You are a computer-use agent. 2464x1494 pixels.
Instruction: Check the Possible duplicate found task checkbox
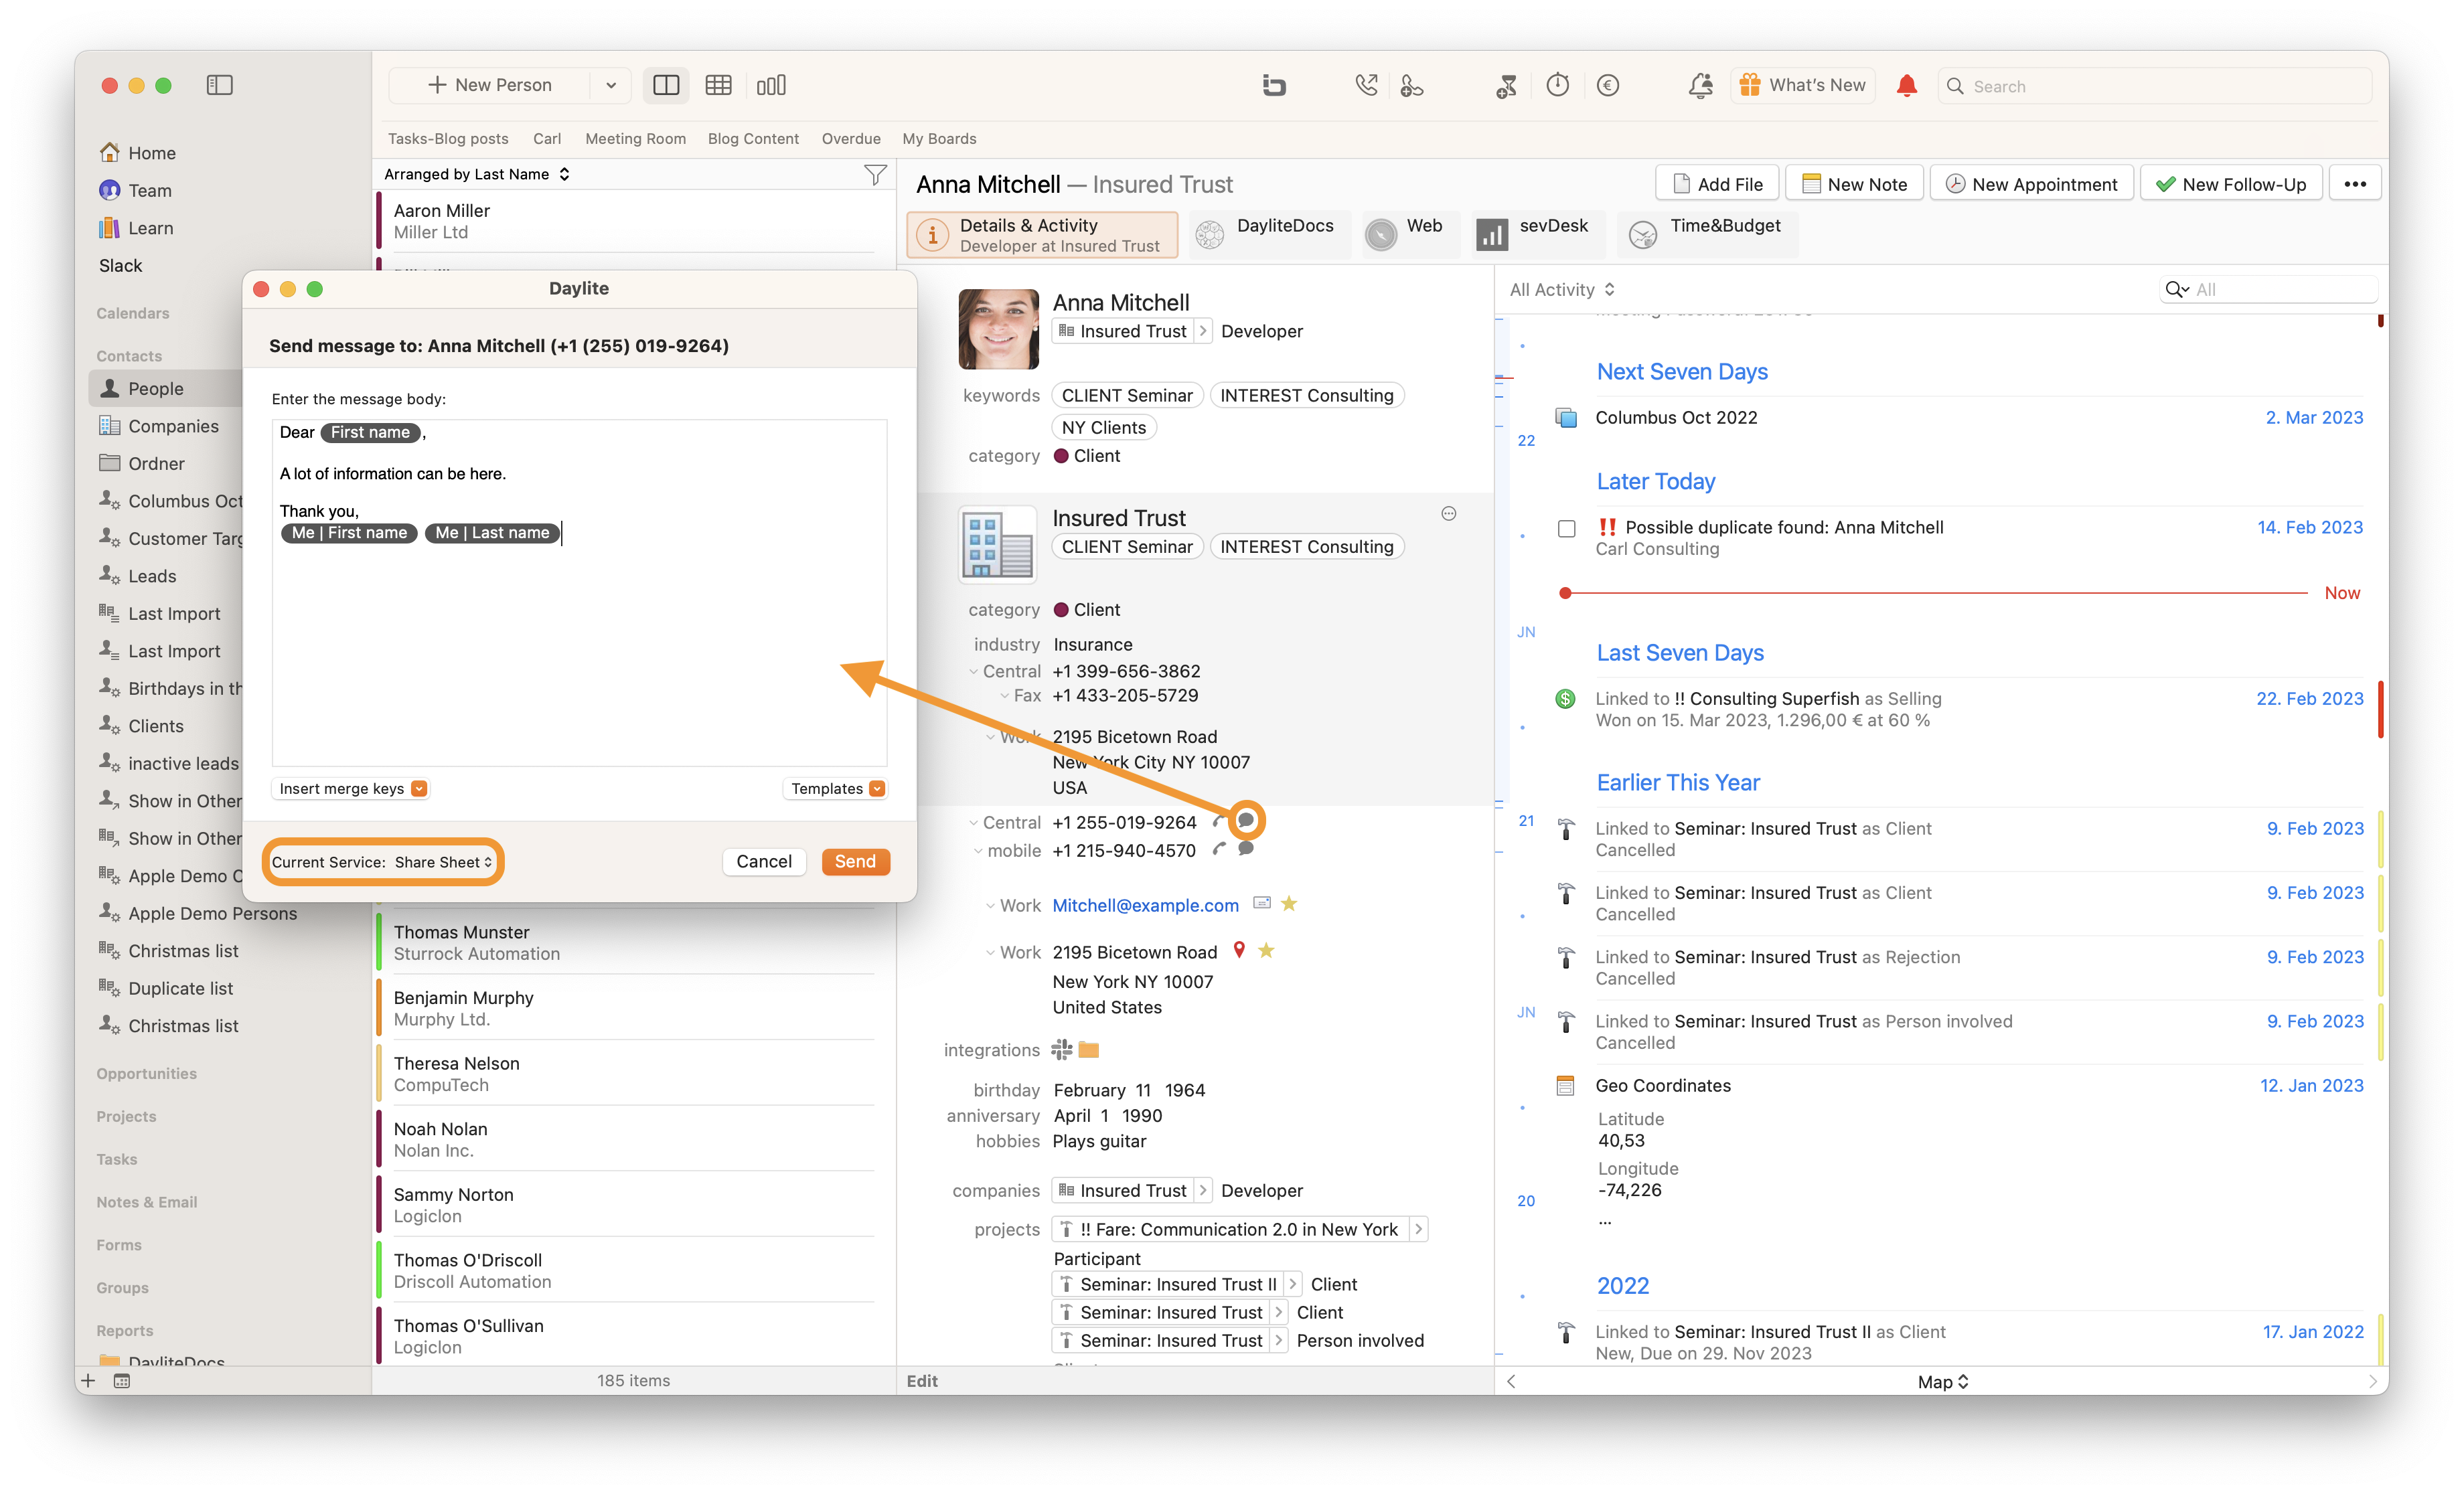click(1566, 528)
